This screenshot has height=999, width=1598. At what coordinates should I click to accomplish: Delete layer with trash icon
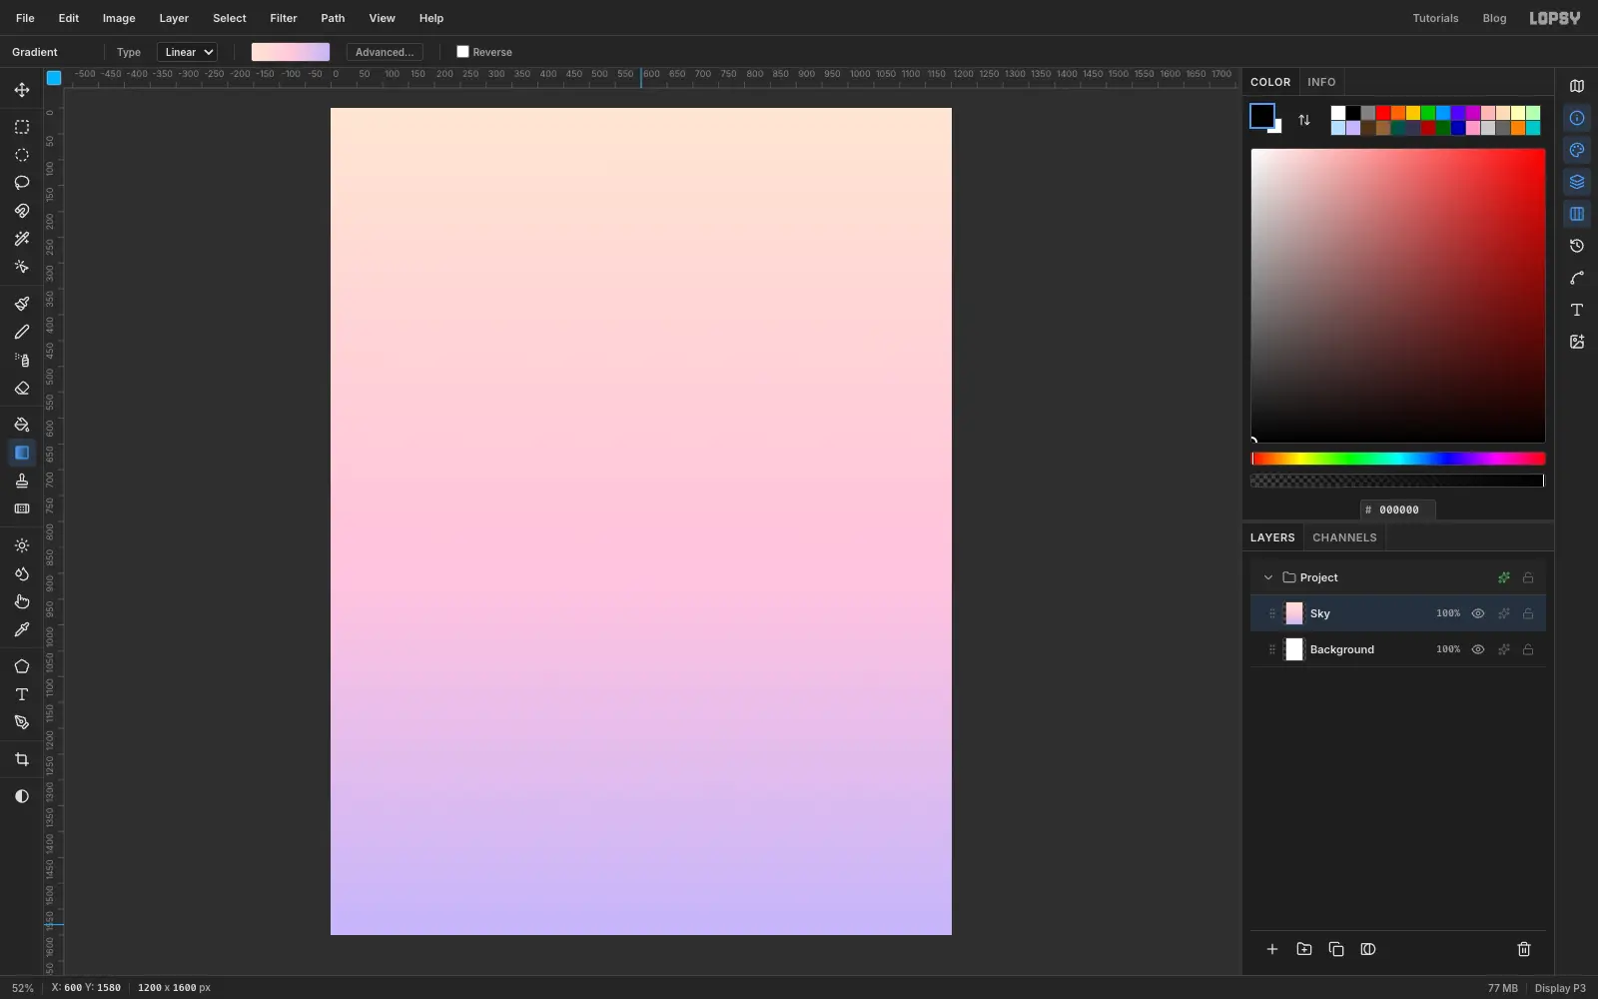pyautogui.click(x=1524, y=949)
